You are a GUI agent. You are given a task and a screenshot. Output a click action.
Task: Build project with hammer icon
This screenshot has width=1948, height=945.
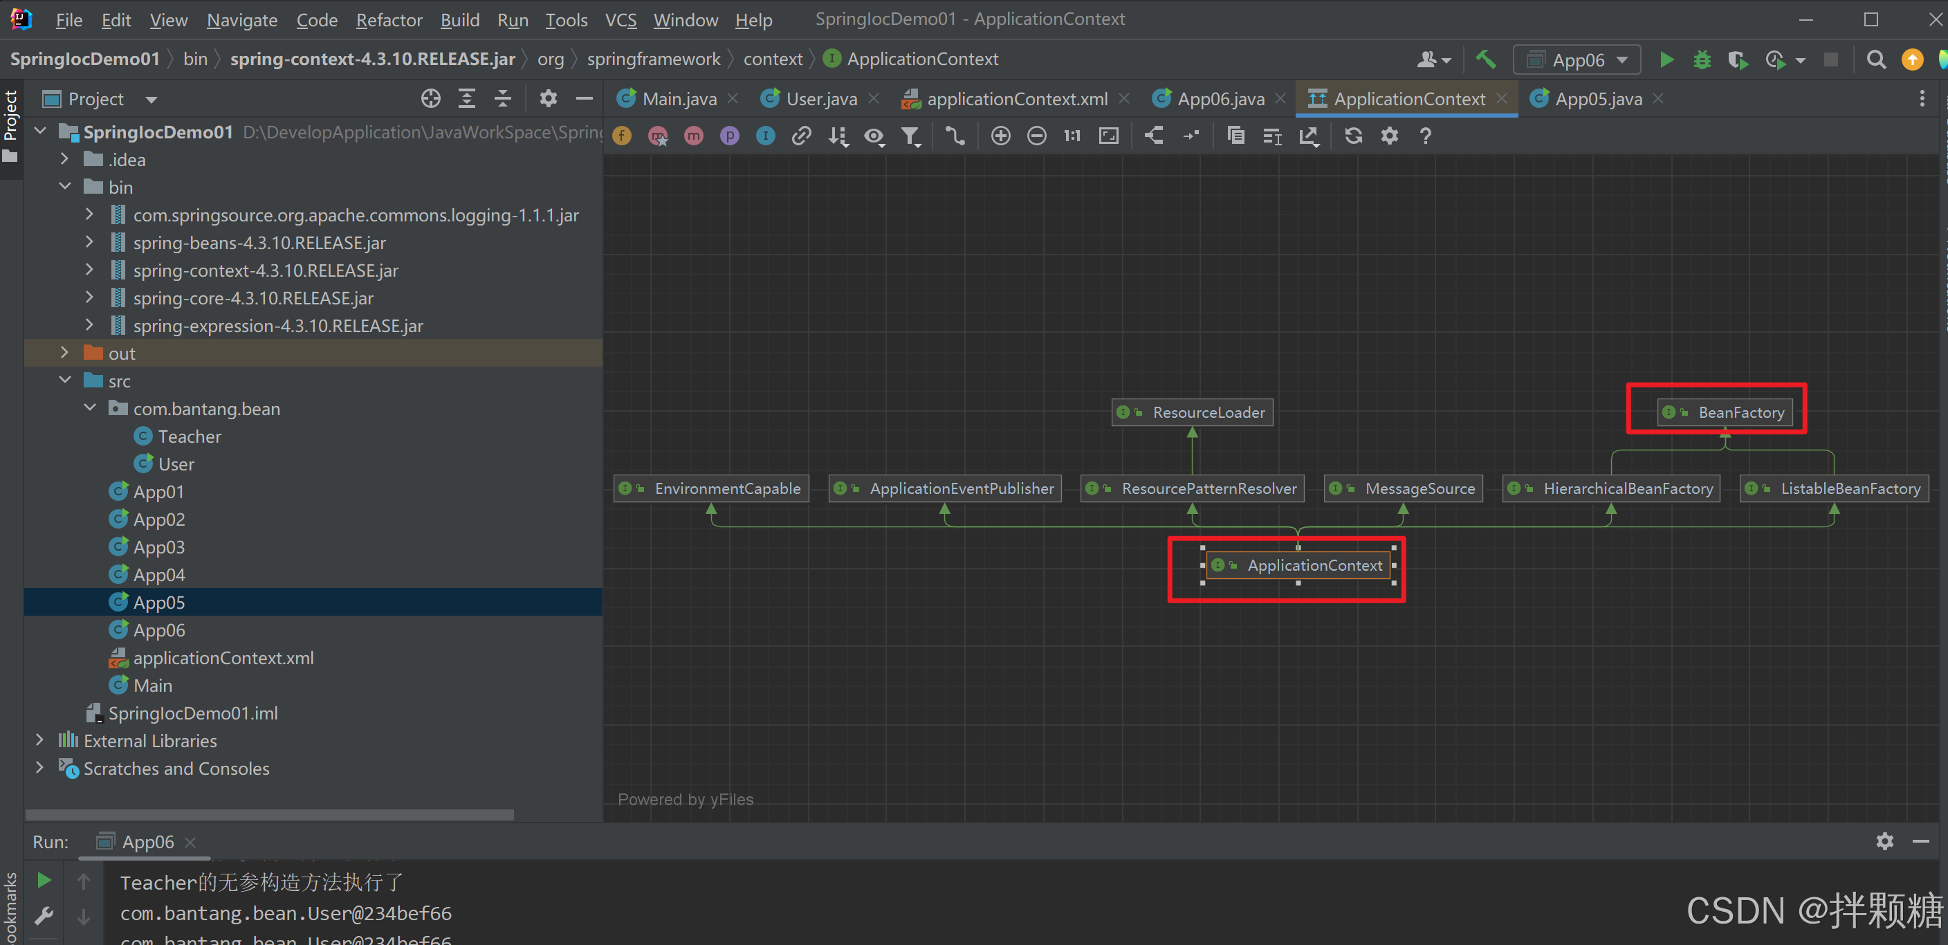(x=1485, y=59)
